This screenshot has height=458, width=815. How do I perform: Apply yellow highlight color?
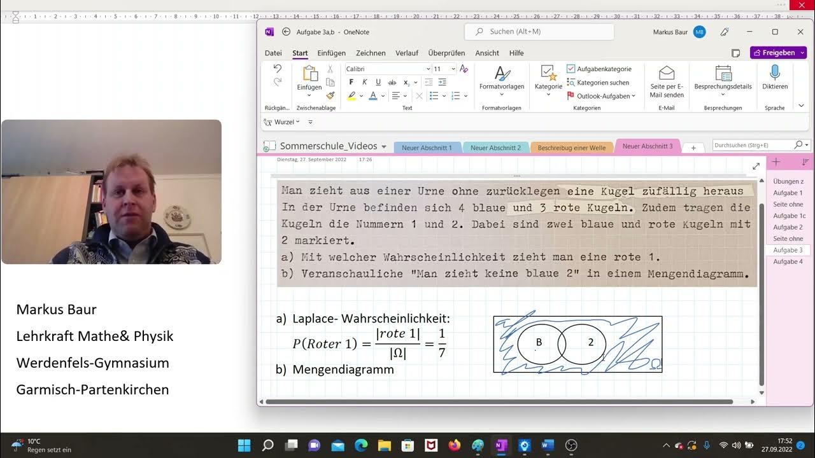[351, 96]
